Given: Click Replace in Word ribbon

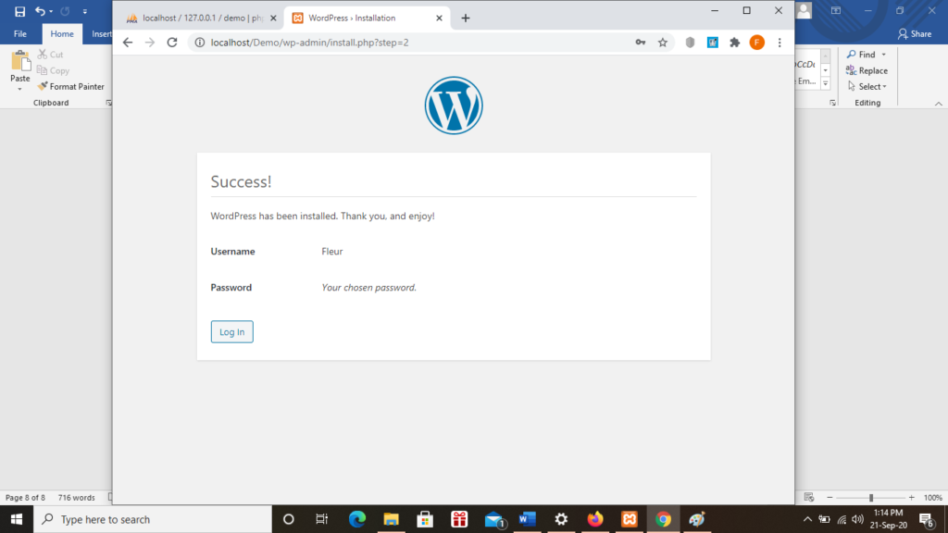Looking at the screenshot, I should coord(867,70).
